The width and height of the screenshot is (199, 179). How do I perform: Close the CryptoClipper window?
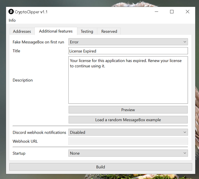pos(187,12)
